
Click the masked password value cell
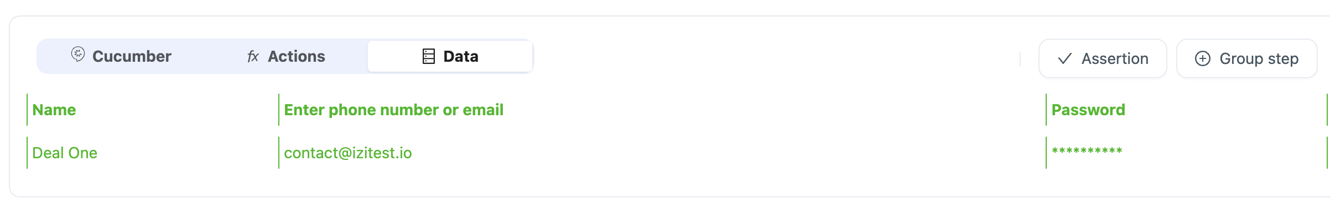[1186, 153]
